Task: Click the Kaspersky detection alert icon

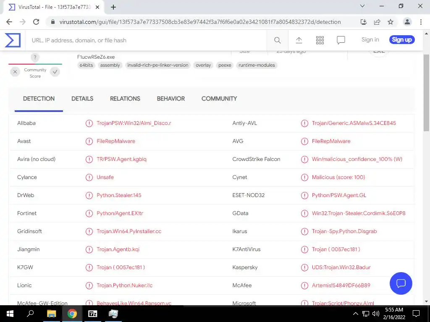Action: click(304, 267)
